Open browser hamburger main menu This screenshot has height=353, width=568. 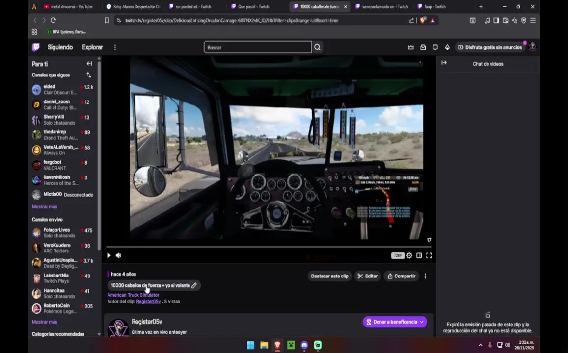pos(533,20)
